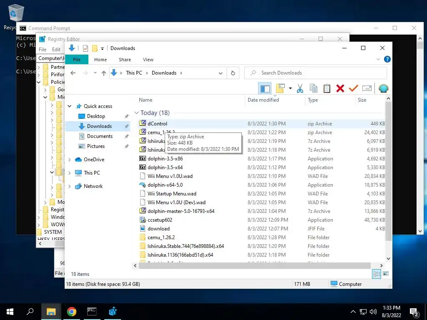Switch to Registry Editor taskbar icon
The image size is (427, 320).
(113, 312)
